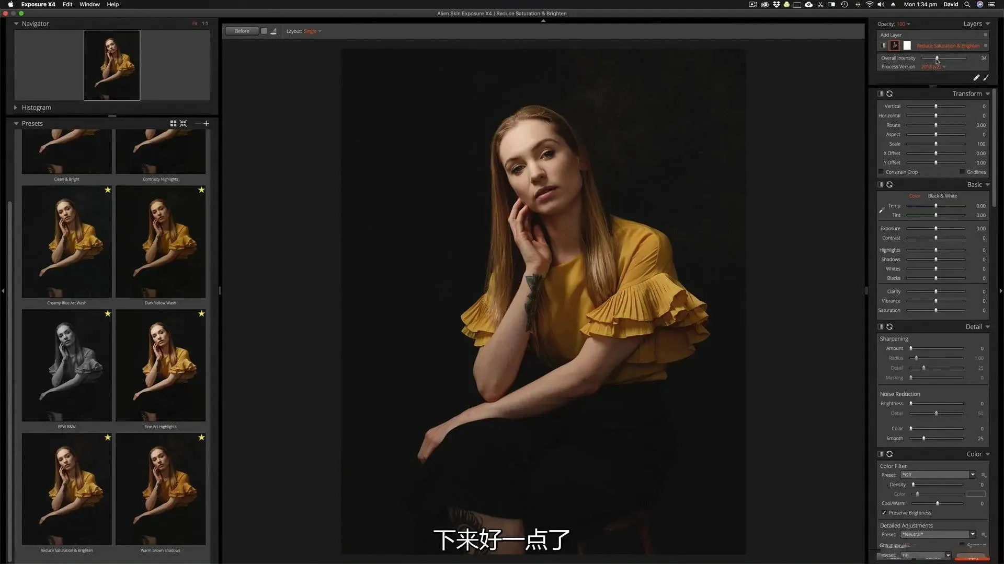Collapse the Presets panel
Viewport: 1004px width, 564px height.
click(16, 123)
